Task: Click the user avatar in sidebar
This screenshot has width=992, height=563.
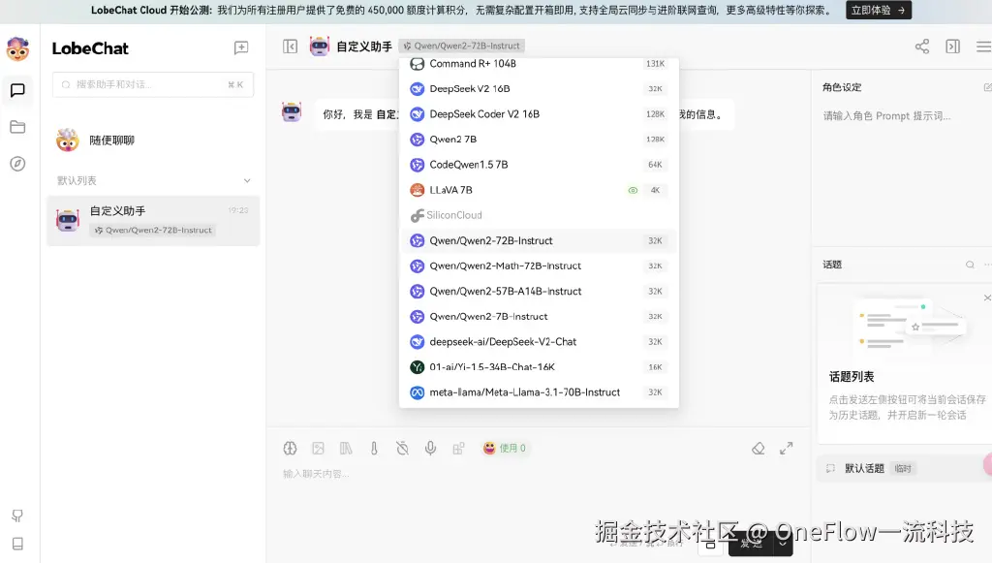Action: point(17,48)
